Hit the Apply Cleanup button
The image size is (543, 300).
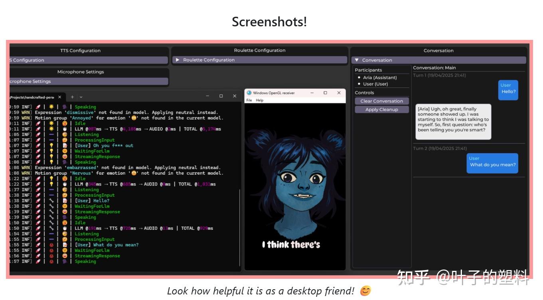click(382, 110)
